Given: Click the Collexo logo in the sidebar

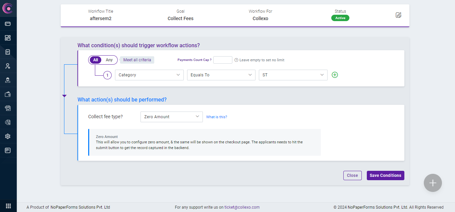Looking at the screenshot, I should pyautogui.click(x=7, y=8).
